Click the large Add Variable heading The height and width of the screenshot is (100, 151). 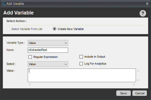(x=18, y=13)
